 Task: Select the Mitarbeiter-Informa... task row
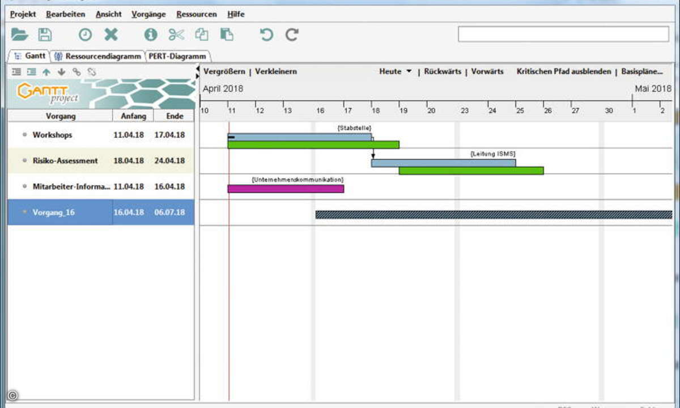click(101, 186)
